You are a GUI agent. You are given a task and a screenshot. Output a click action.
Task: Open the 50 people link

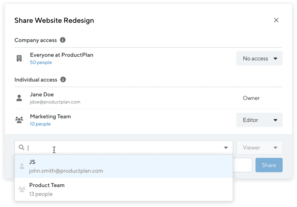41,62
